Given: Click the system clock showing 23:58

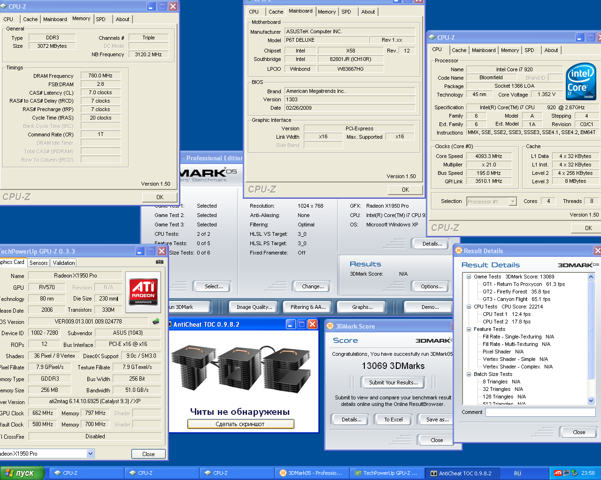Looking at the screenshot, I should 588,473.
